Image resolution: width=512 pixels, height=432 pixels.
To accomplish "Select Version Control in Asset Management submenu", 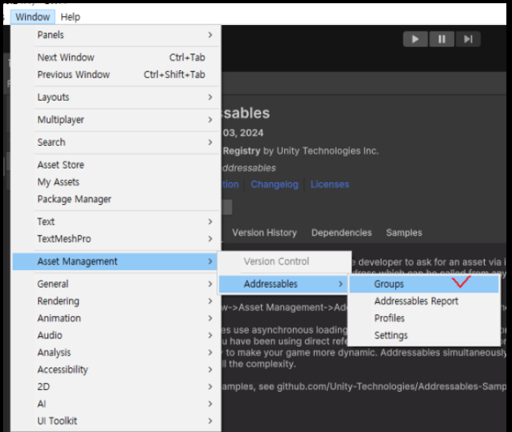I will point(285,262).
